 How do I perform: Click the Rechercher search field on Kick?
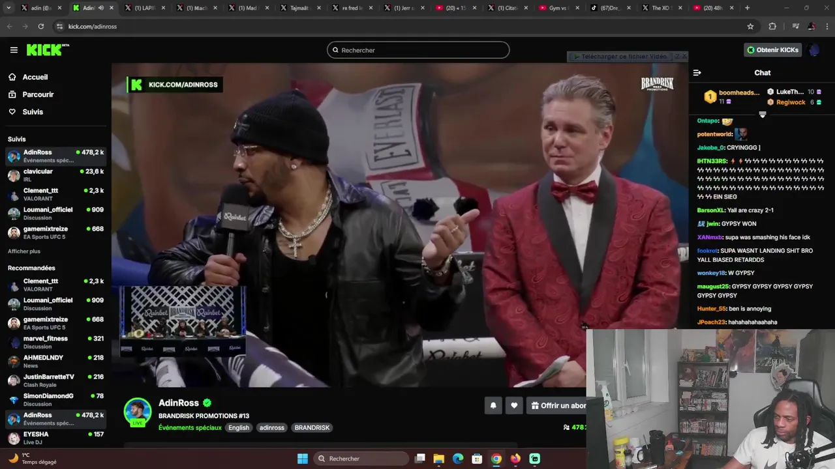(x=418, y=50)
